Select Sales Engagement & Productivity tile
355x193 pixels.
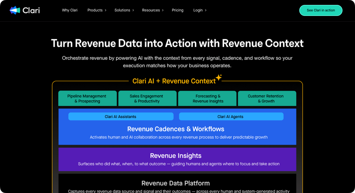pyautogui.click(x=147, y=98)
